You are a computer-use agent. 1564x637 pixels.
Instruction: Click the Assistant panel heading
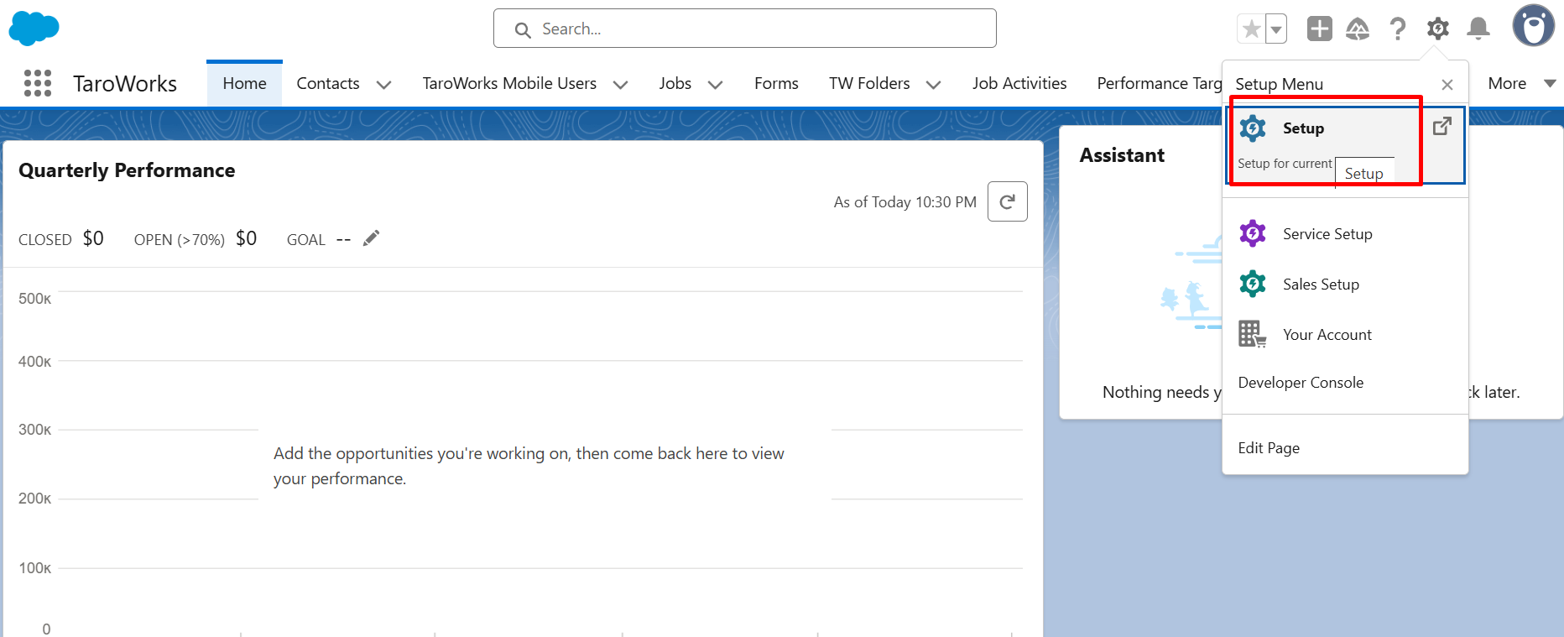click(1122, 155)
